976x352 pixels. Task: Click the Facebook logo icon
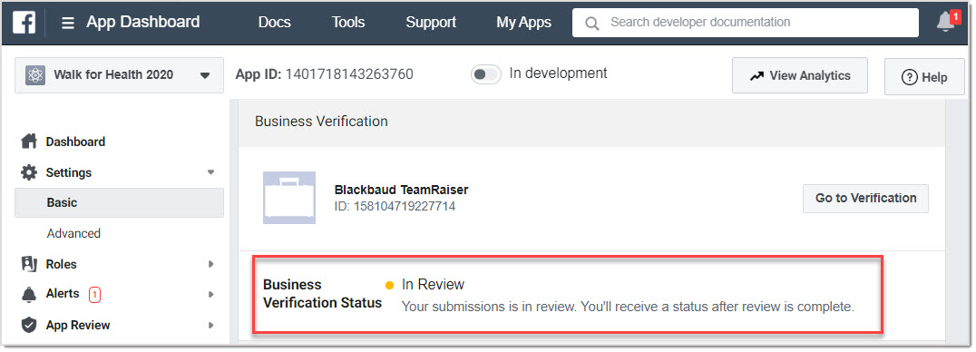(x=24, y=23)
